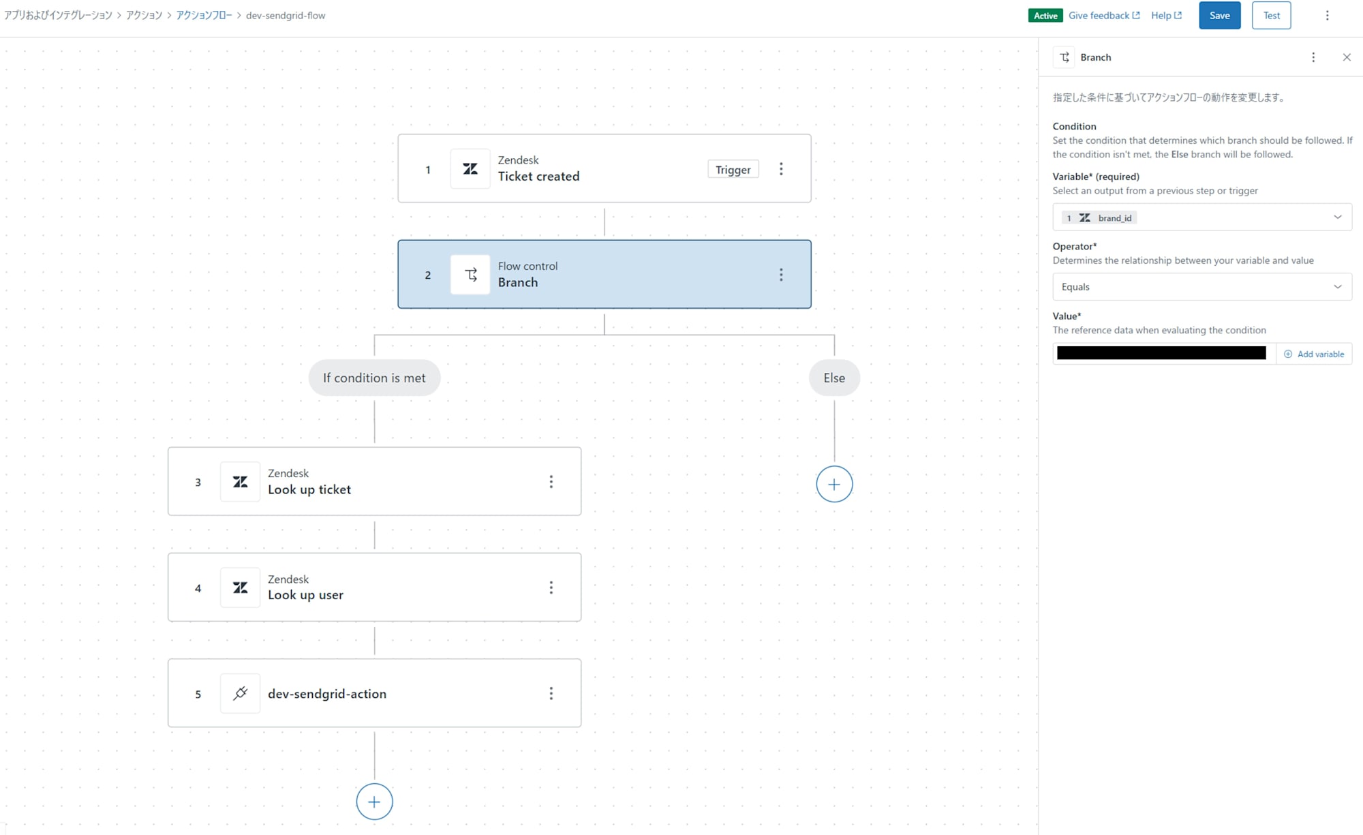Viewport: 1363px width, 835px height.
Task: Click the Value input field
Action: click(x=1163, y=354)
